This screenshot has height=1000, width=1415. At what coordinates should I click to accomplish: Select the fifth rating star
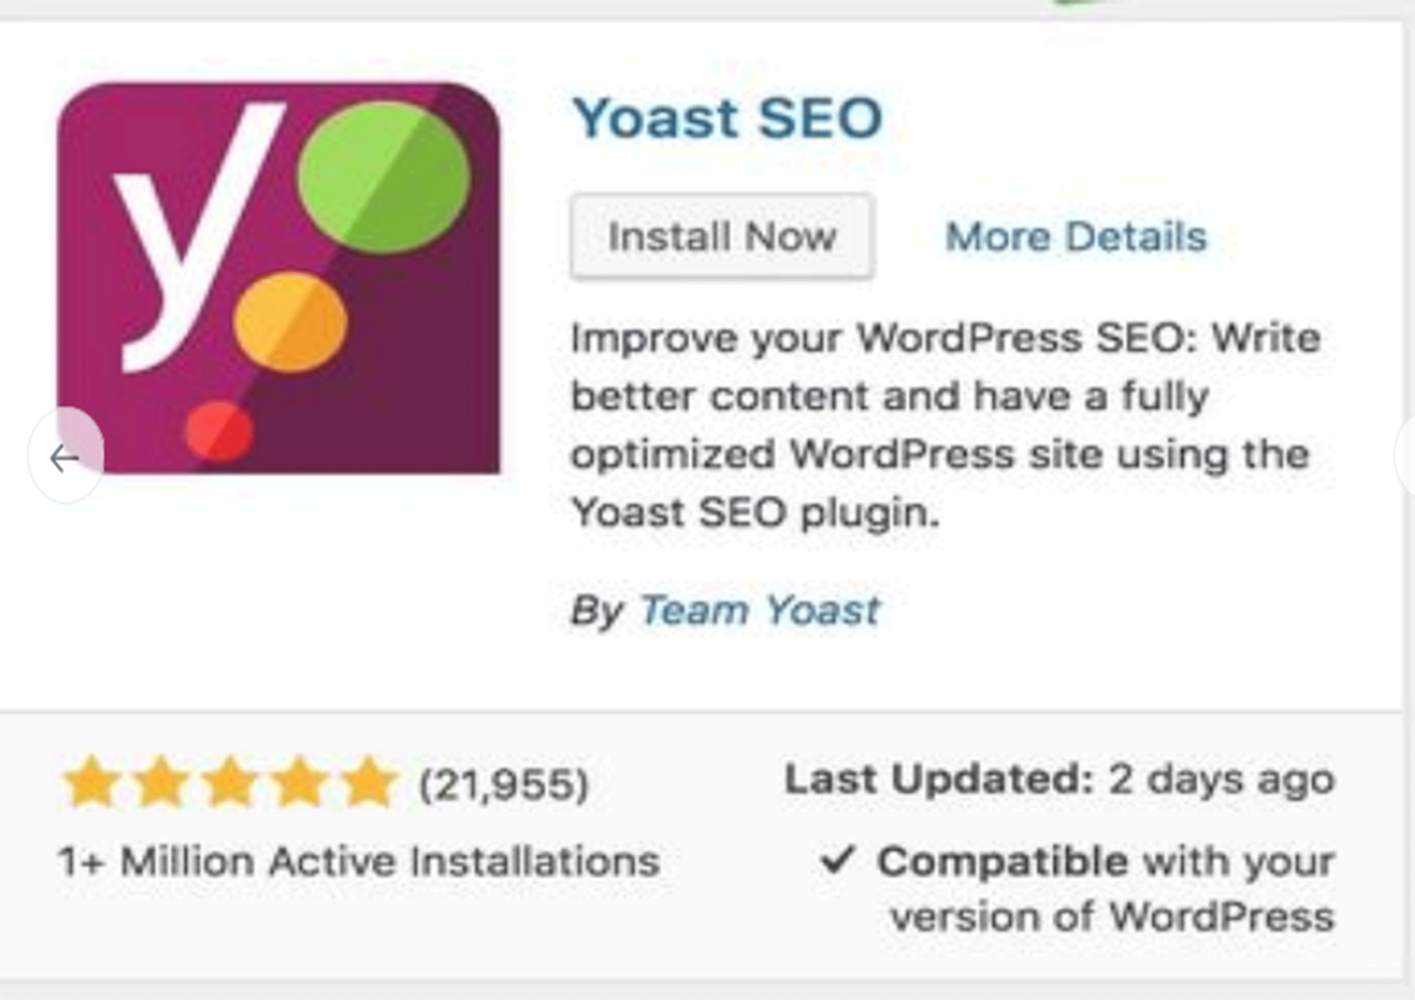[369, 781]
